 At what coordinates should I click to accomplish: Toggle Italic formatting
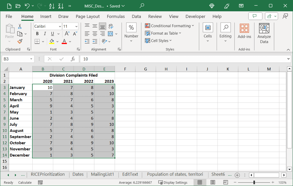point(45,34)
